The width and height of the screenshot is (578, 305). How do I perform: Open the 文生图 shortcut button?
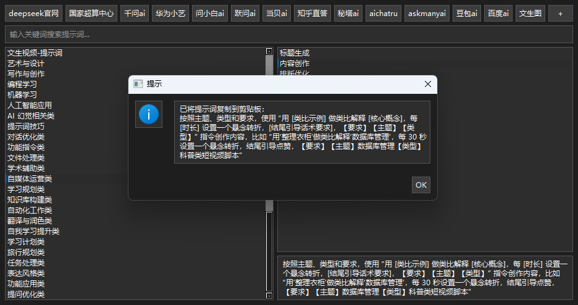point(530,13)
